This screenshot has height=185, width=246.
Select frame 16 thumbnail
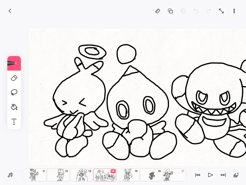coord(151,175)
